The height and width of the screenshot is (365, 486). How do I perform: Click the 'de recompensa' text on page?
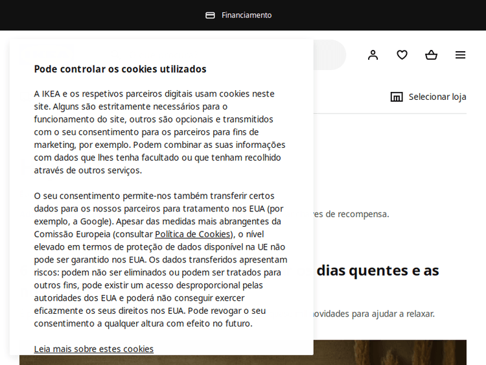point(353,214)
